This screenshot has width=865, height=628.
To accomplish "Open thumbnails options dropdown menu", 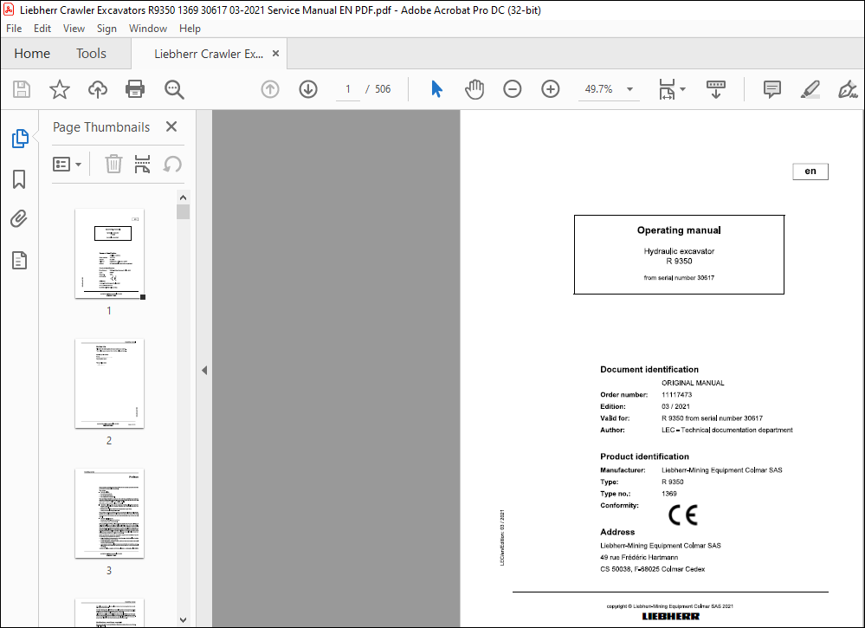I will pos(67,164).
